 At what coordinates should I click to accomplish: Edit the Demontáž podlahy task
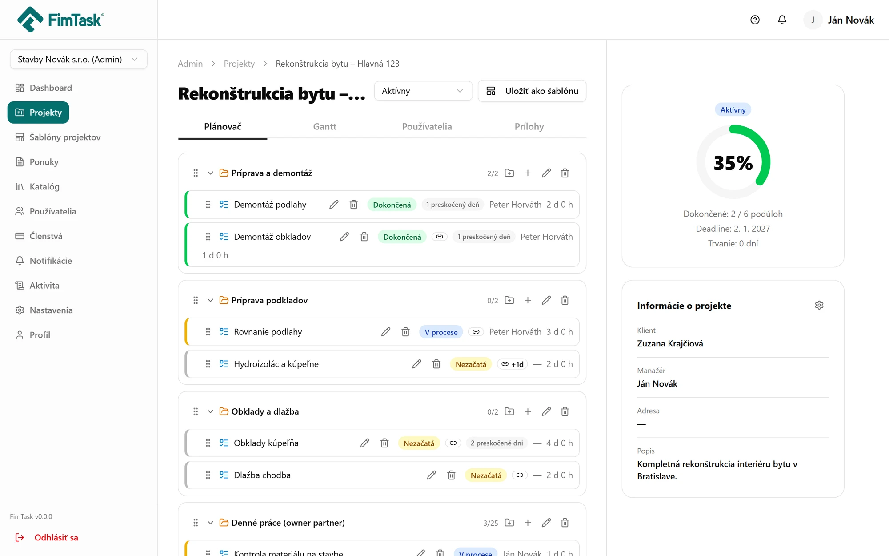334,205
